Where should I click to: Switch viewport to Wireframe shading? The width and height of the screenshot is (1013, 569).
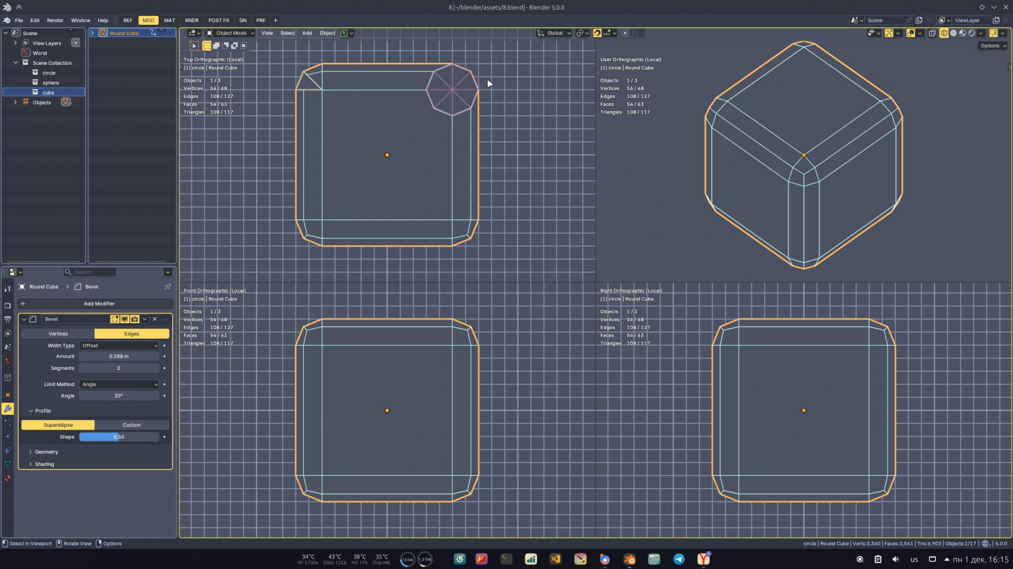[x=944, y=33]
